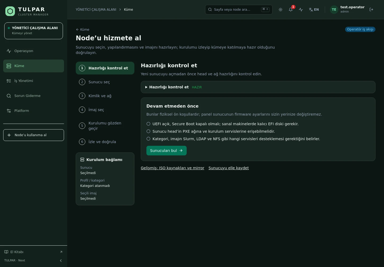
Task: Open the activity pulse icon in header
Action: pyautogui.click(x=301, y=10)
